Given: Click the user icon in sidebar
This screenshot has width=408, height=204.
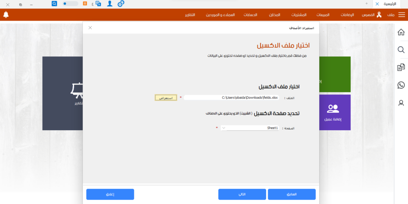Looking at the screenshot, I should [401, 103].
